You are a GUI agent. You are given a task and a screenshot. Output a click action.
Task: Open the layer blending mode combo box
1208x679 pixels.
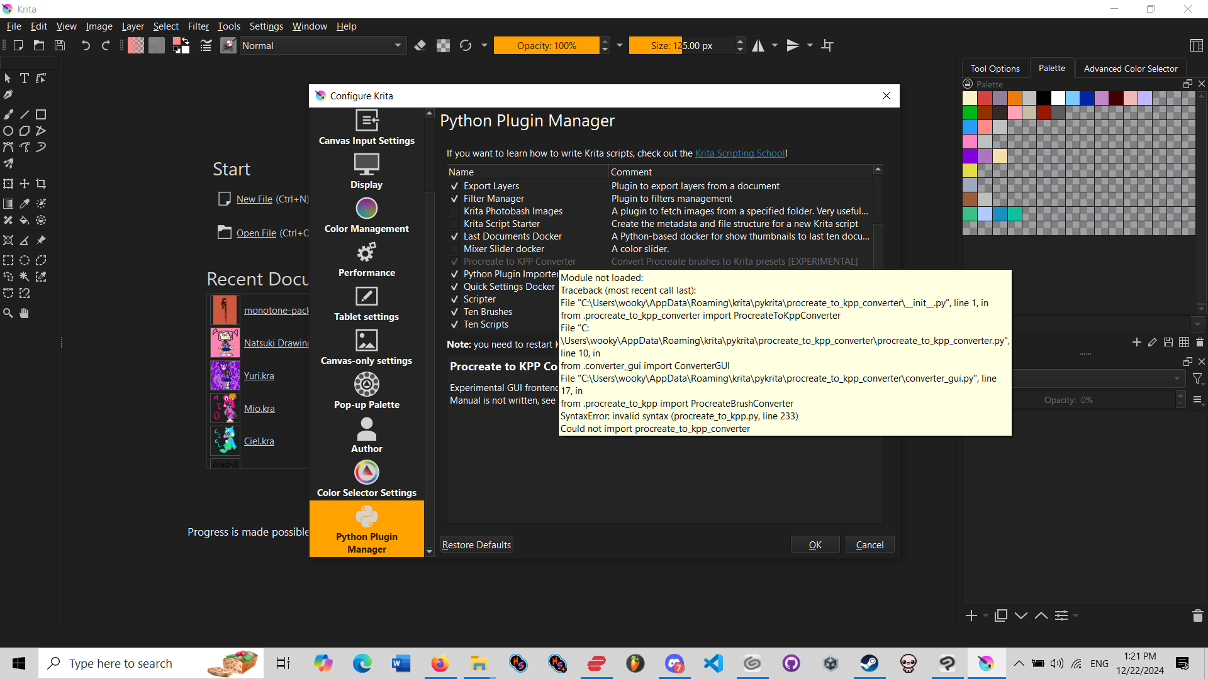pos(1100,378)
